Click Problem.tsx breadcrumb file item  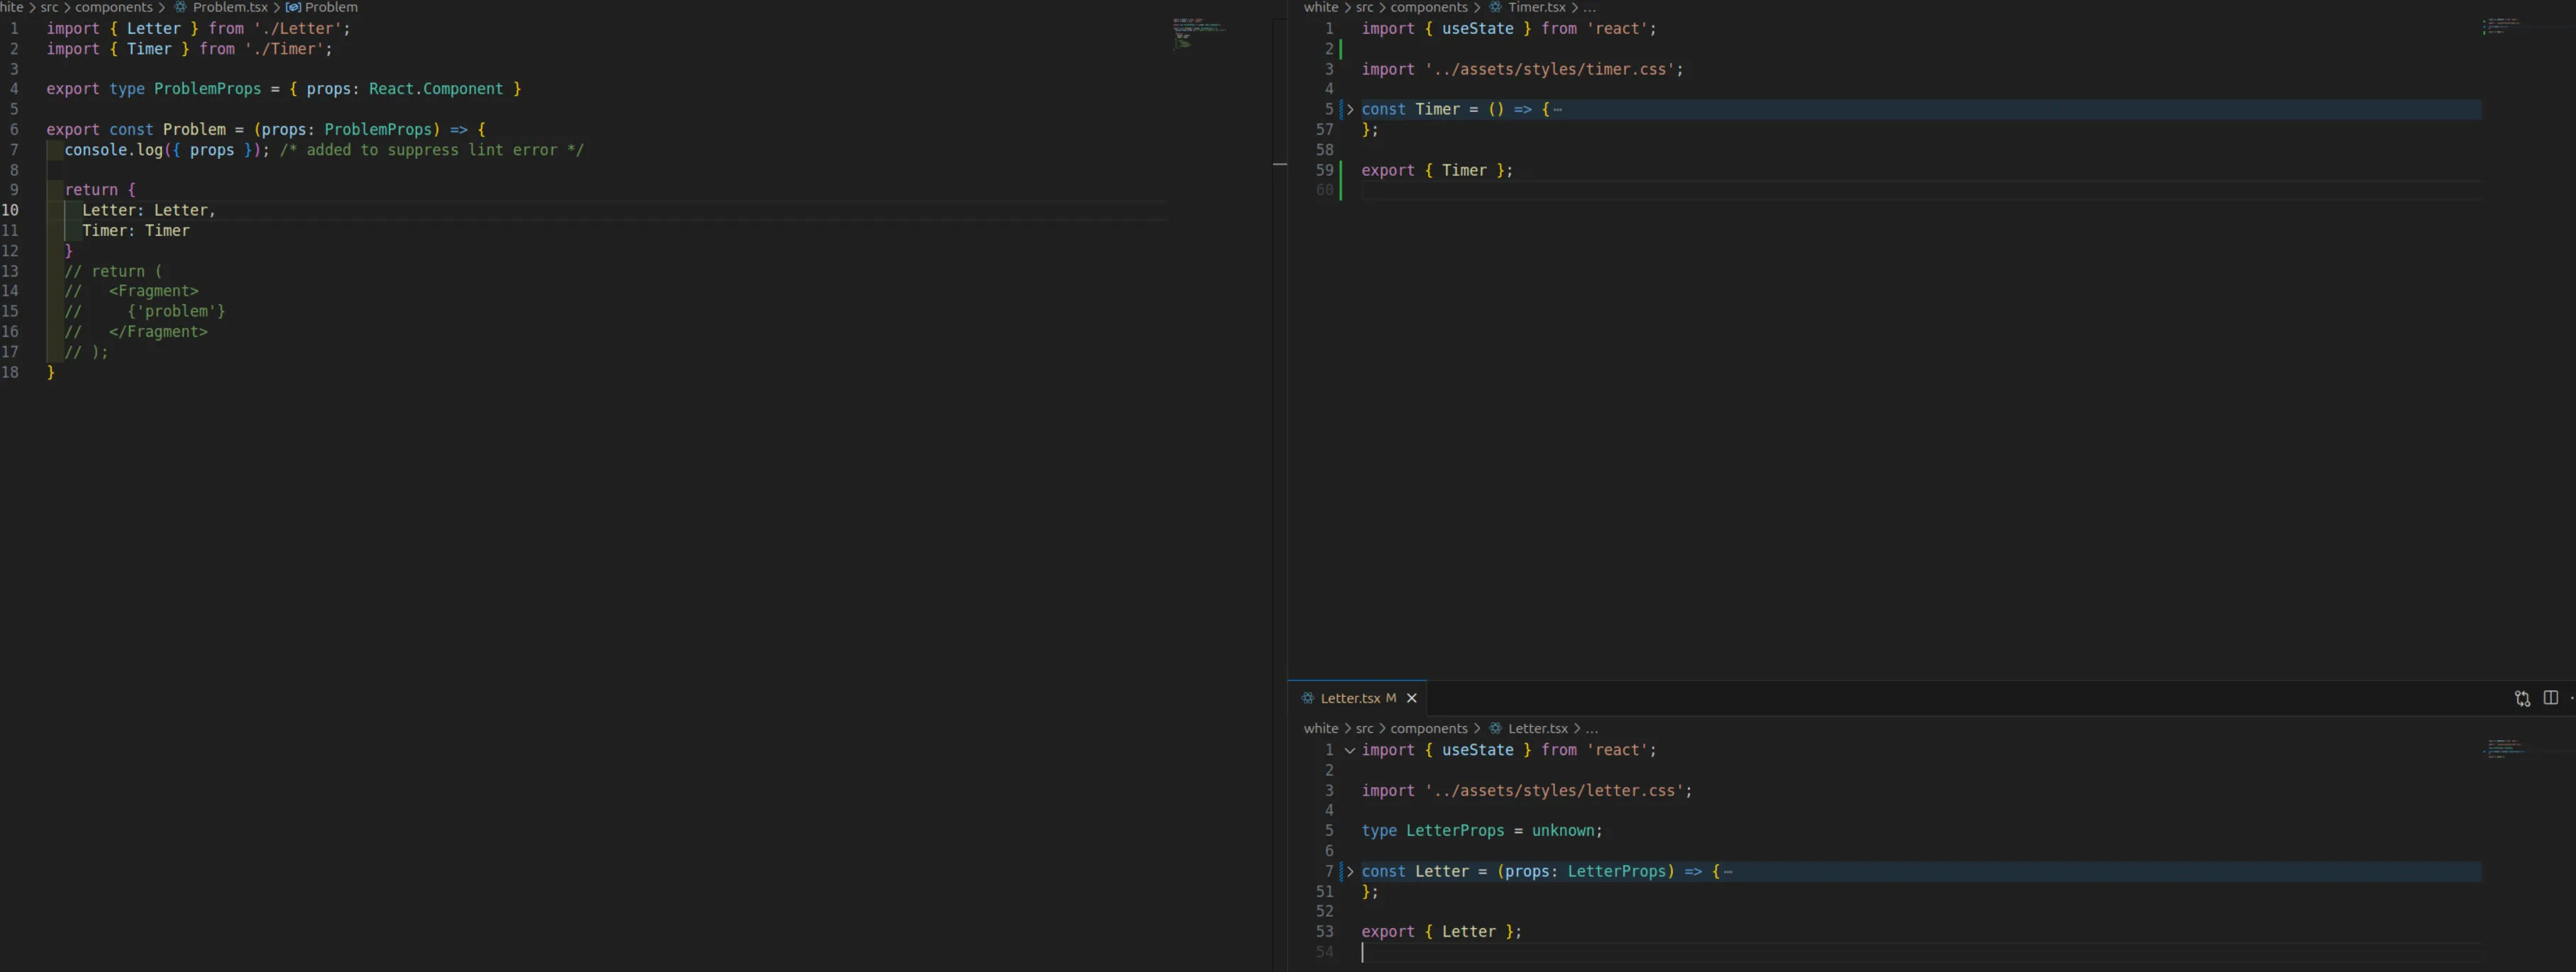coord(229,7)
